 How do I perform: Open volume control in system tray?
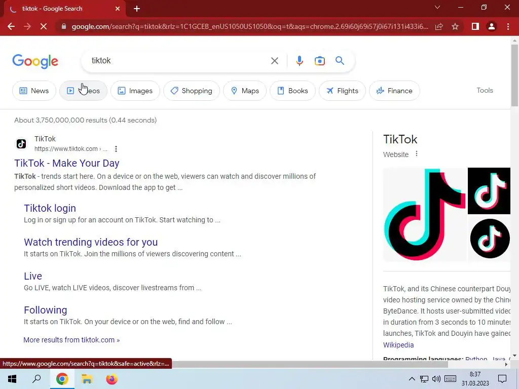coord(436,379)
